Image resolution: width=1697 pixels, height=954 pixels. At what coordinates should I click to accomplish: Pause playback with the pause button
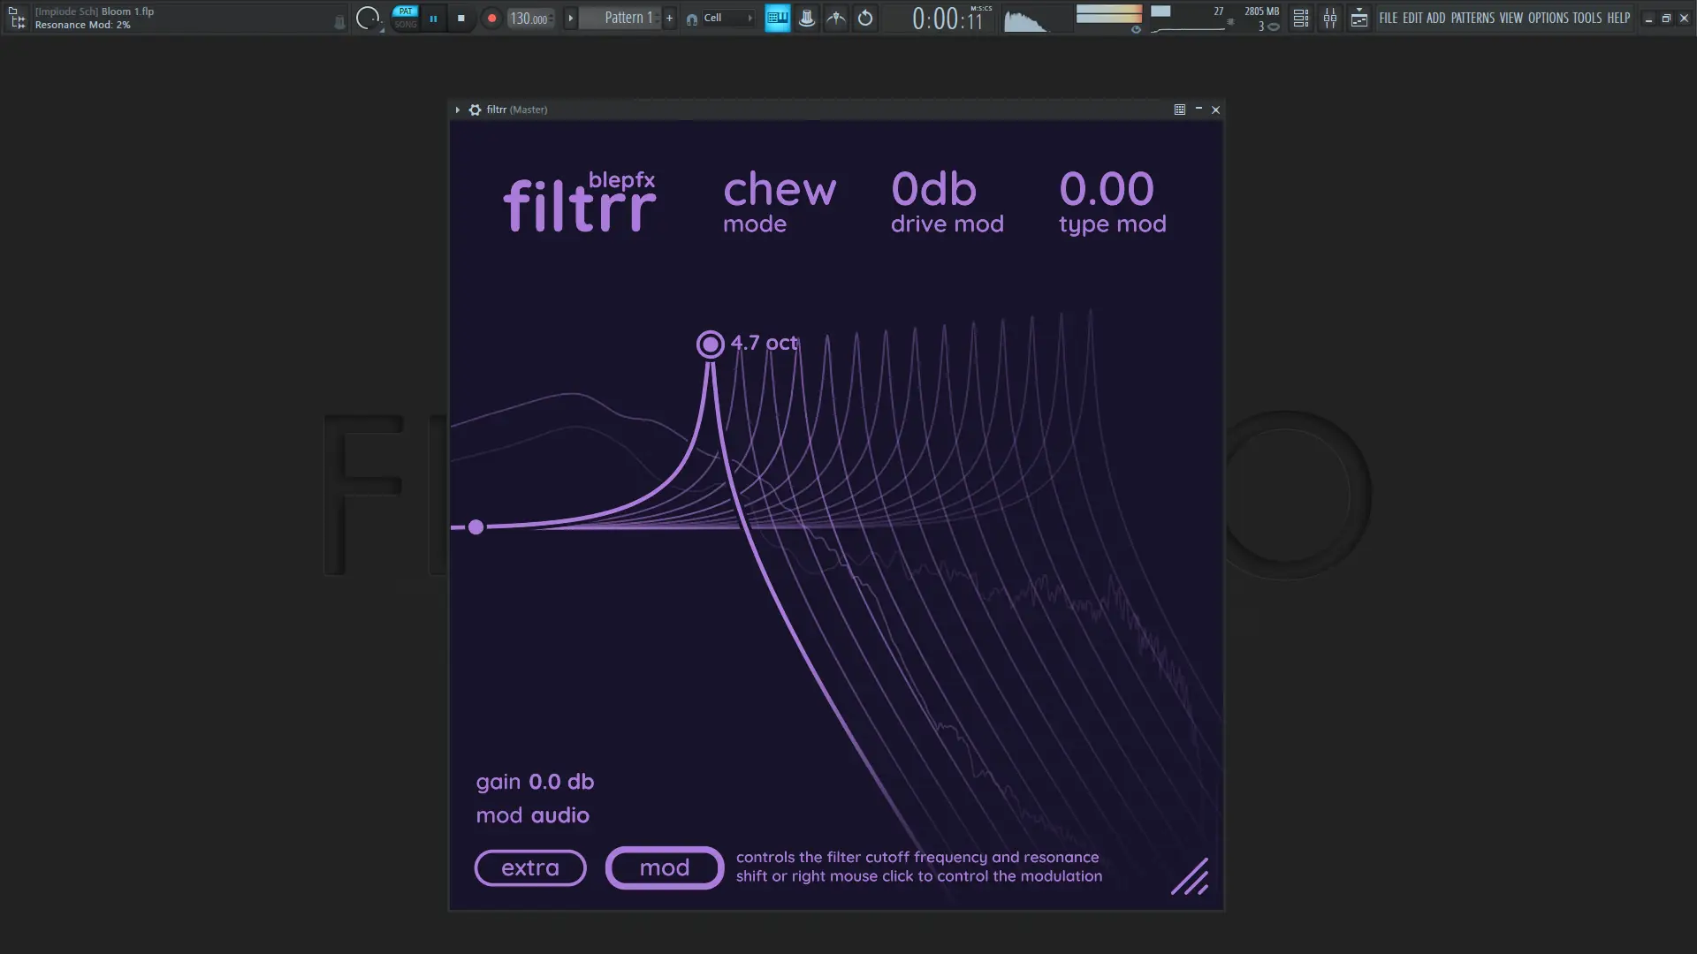pos(434,18)
